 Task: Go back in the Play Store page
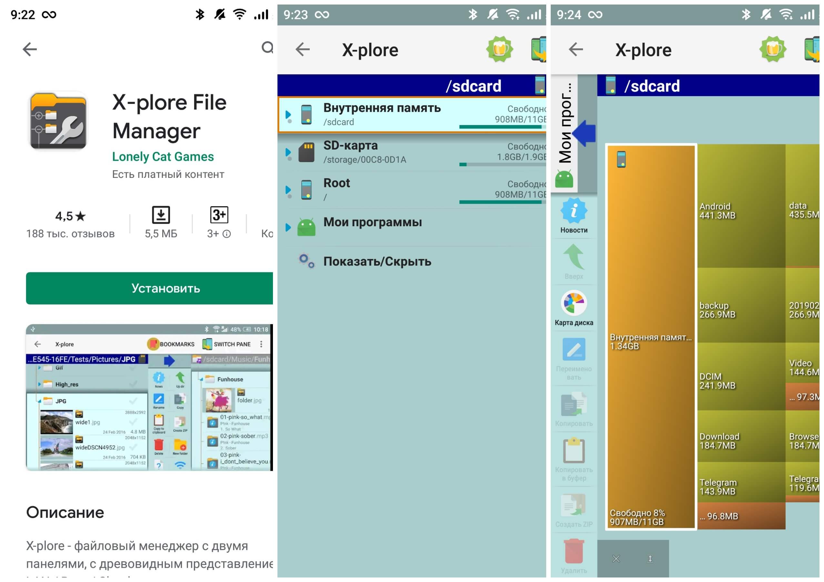30,49
